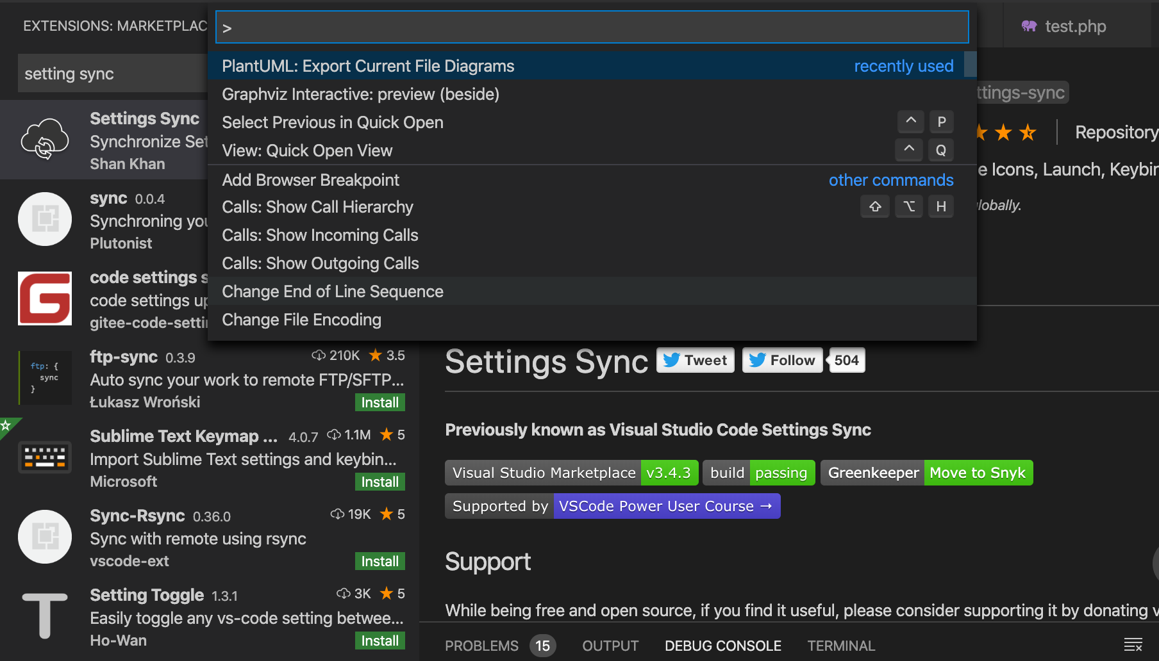Focus the command palette input field

pyautogui.click(x=592, y=28)
